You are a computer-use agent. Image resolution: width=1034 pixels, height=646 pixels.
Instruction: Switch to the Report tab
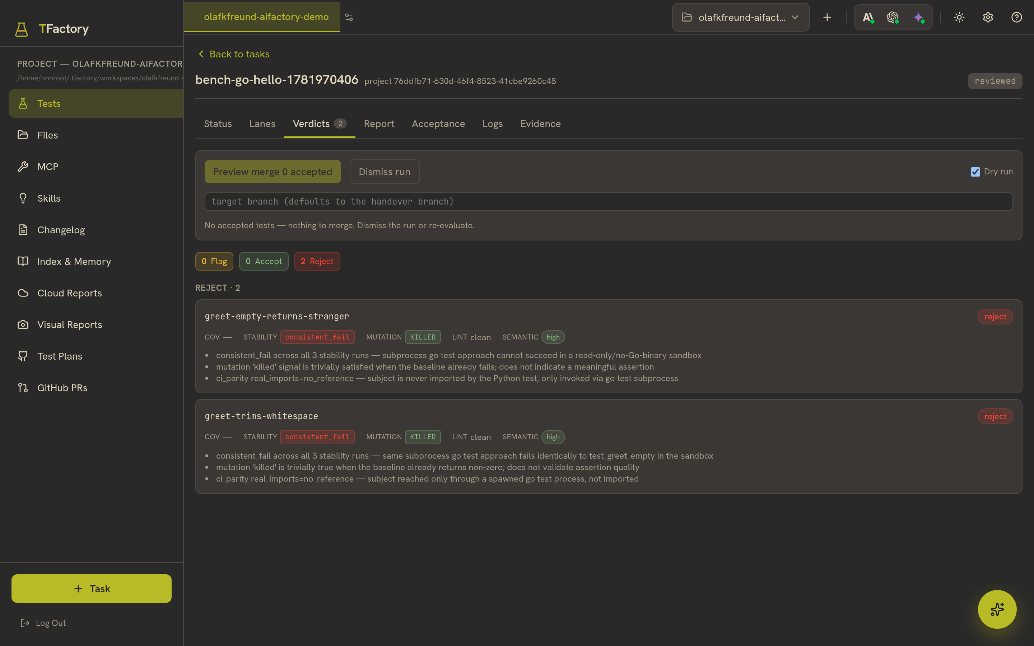pos(379,124)
